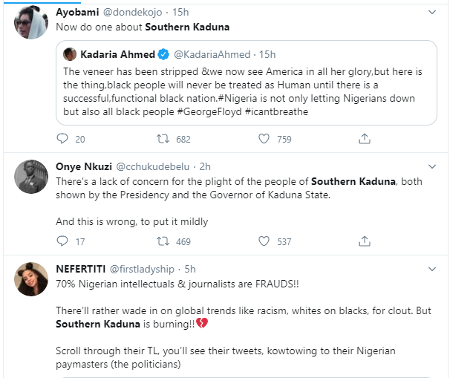Expand options menu for Onye Nkuzi's tweet
This screenshot has height=378, width=450.
433,166
